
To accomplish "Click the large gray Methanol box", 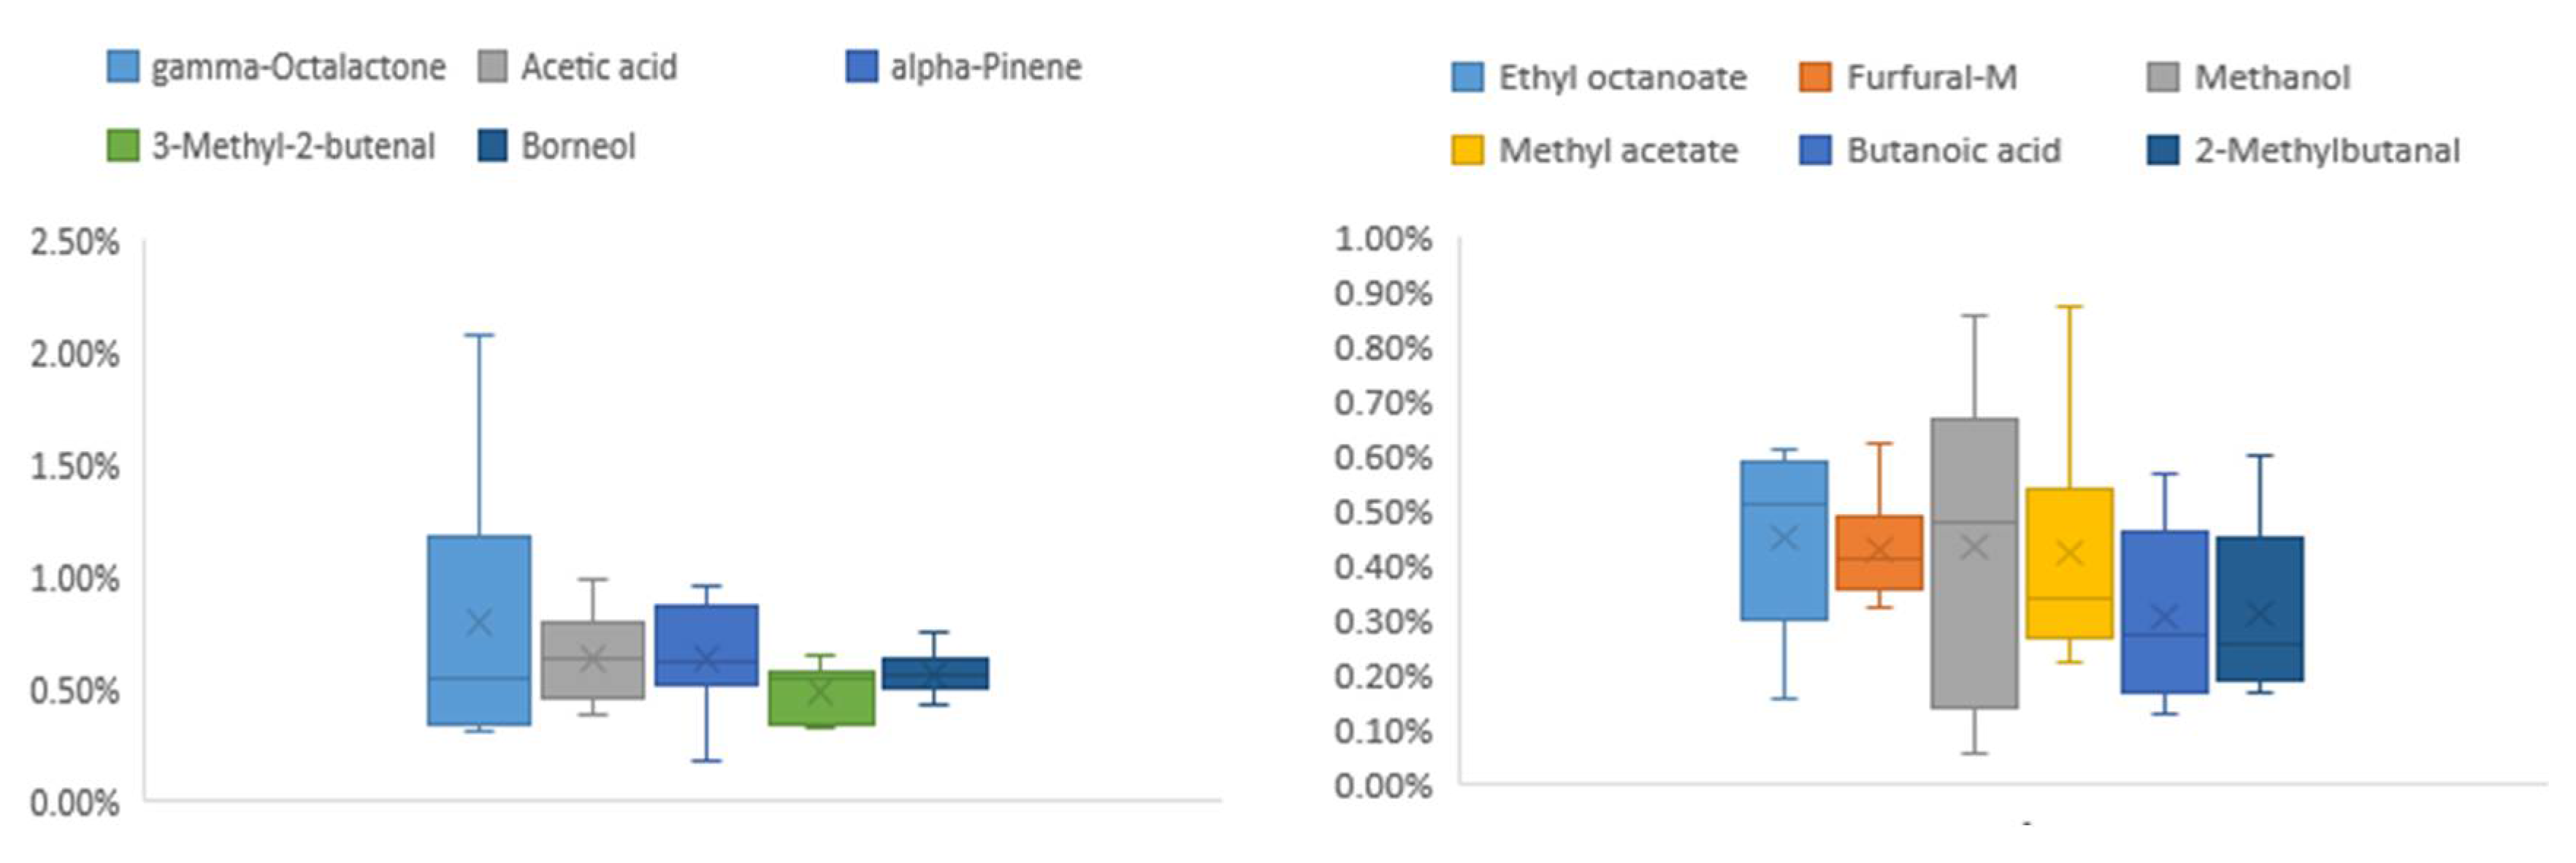I will [x=1974, y=563].
